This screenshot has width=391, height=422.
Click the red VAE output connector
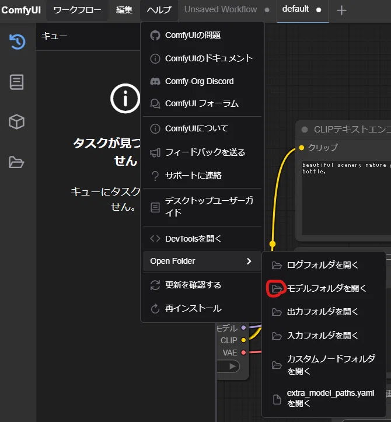(243, 353)
